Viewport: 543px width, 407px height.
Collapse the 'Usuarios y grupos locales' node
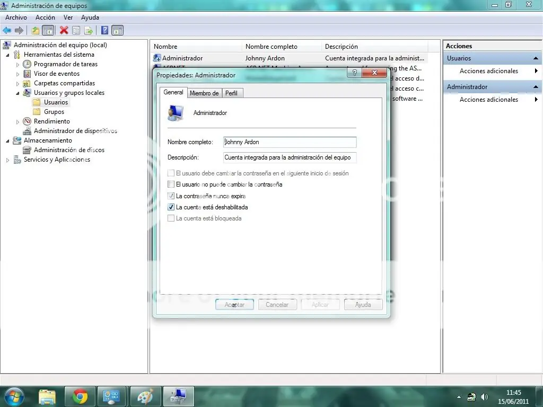tap(17, 93)
